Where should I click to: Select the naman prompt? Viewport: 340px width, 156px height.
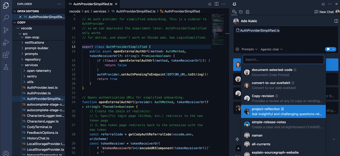283,136
